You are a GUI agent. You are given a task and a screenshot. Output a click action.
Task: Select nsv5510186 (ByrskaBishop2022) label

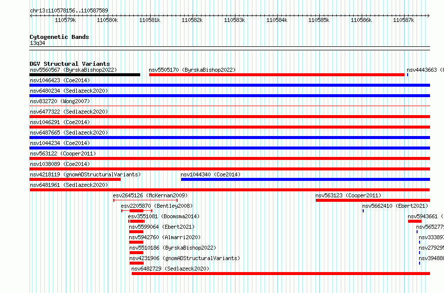point(173,248)
